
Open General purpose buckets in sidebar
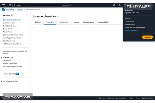[12, 20]
